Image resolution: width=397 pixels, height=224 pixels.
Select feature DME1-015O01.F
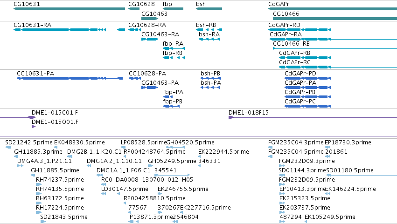pyautogui.click(x=34, y=127)
